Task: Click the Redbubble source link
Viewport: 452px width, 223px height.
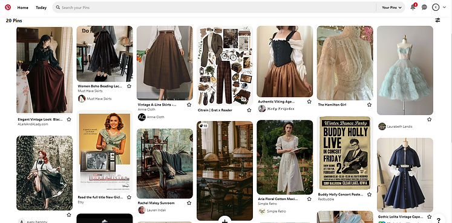Action: [326, 199]
